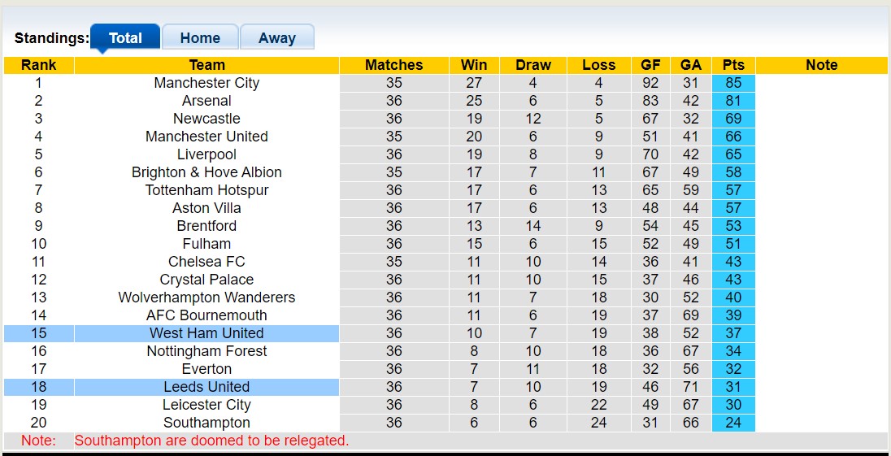The image size is (891, 456).
Task: Open Liverpool team entry
Action: [x=206, y=154]
